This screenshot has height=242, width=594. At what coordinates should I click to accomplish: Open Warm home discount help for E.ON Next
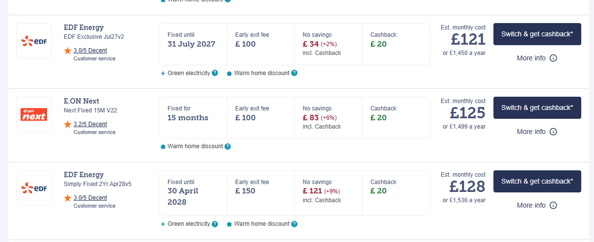pyautogui.click(x=228, y=146)
